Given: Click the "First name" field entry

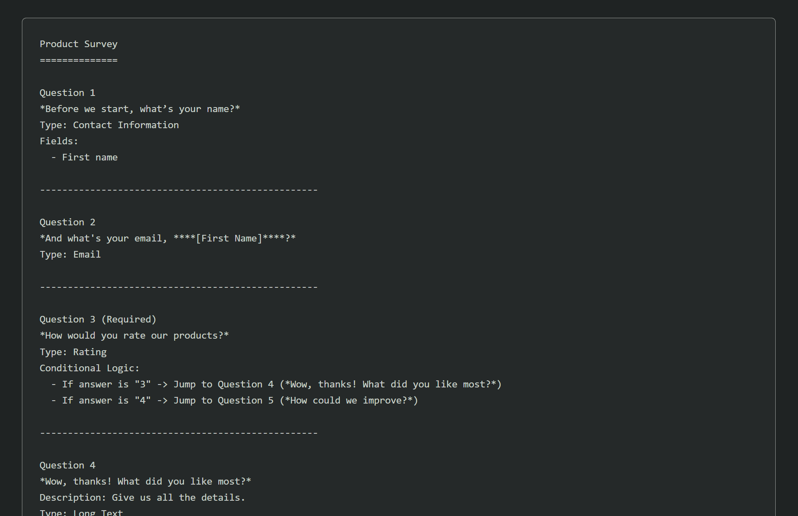Looking at the screenshot, I should 90,158.
